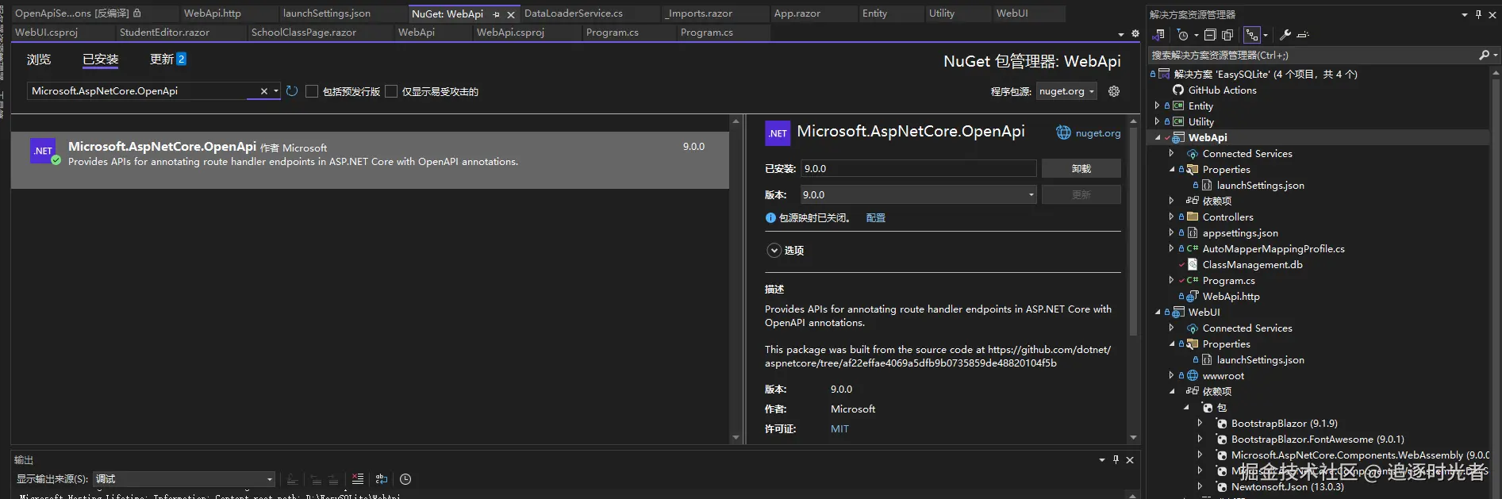Select Newtonsoft.Json package node
The image size is (1502, 499).
coord(1287,486)
